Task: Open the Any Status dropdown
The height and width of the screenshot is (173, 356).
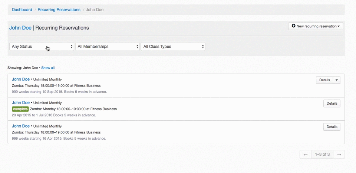Action: (42, 47)
